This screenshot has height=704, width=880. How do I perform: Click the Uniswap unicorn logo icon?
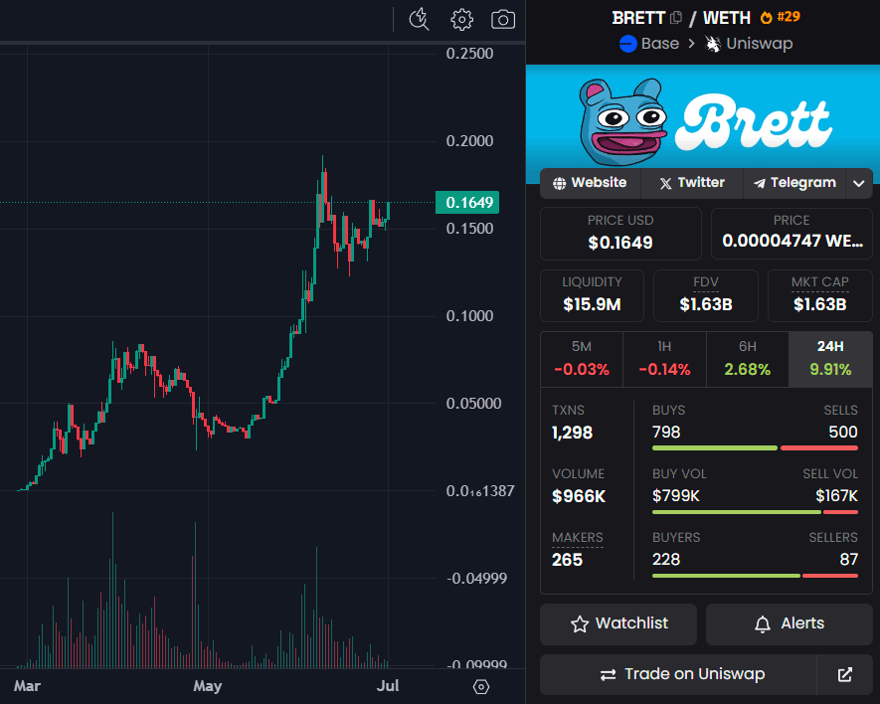pos(713,43)
